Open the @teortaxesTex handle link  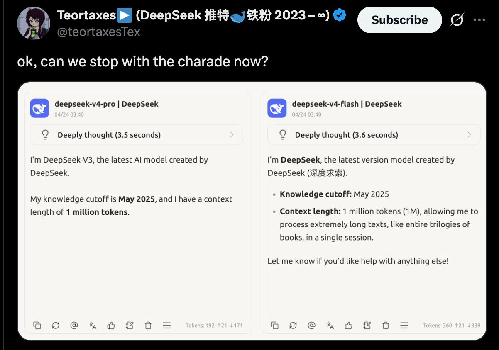(98, 32)
